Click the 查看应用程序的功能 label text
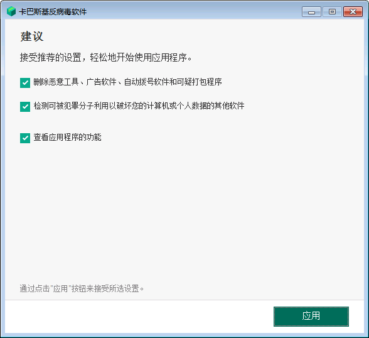 [67, 138]
